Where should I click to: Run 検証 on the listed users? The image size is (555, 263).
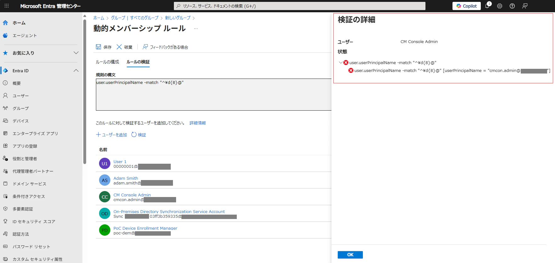(x=139, y=135)
